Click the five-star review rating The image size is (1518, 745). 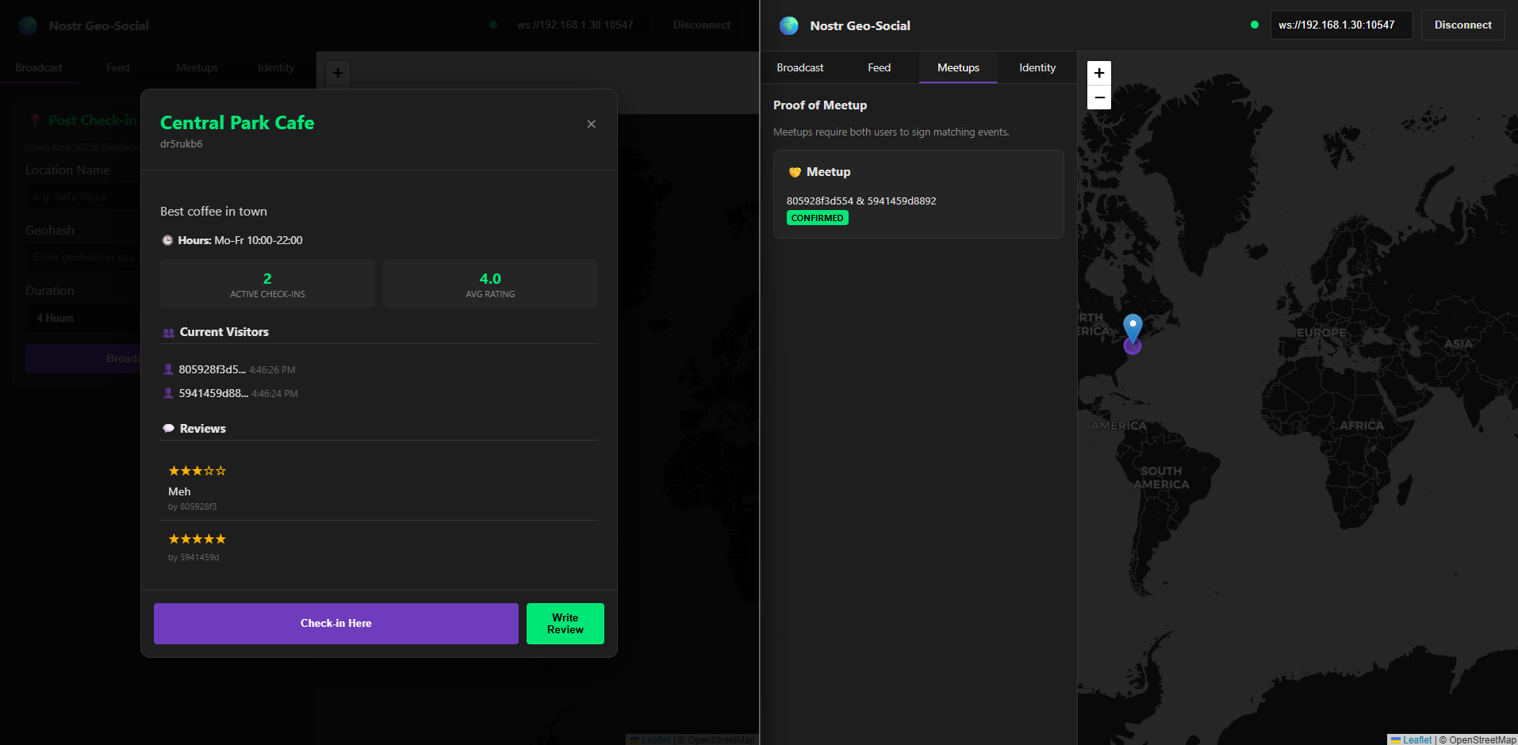pyautogui.click(x=197, y=539)
